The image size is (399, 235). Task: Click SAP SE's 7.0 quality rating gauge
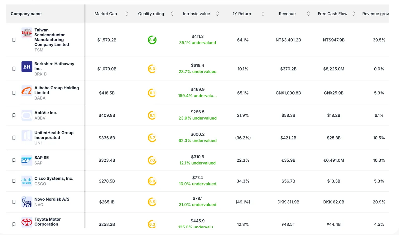click(x=152, y=160)
